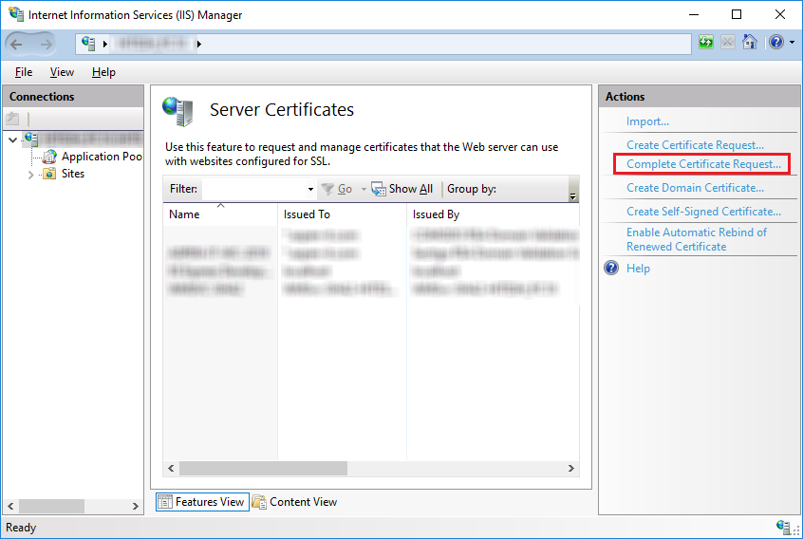Click in the Filter input field
The height and width of the screenshot is (539, 803).
coord(254,190)
